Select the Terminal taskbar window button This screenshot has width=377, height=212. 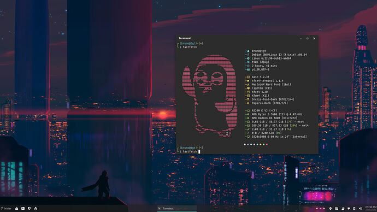(x=177, y=208)
